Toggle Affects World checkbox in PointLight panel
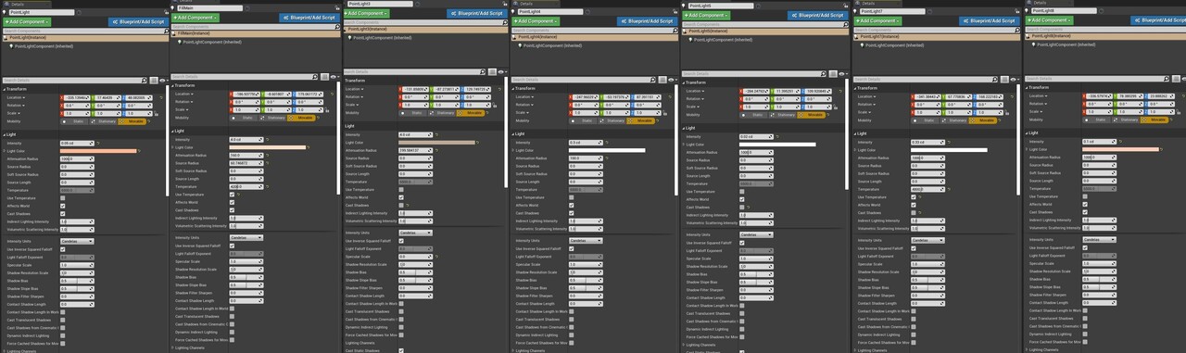 (x=63, y=206)
